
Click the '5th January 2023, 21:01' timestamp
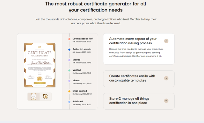82,42
